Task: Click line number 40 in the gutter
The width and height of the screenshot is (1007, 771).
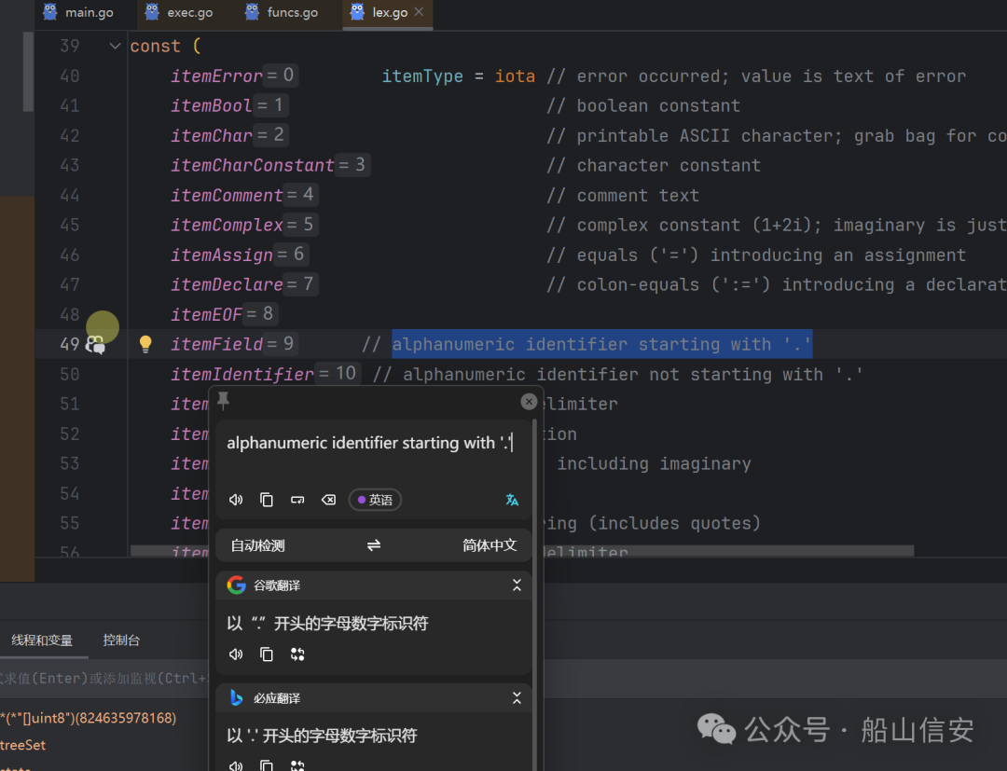Action: click(69, 76)
